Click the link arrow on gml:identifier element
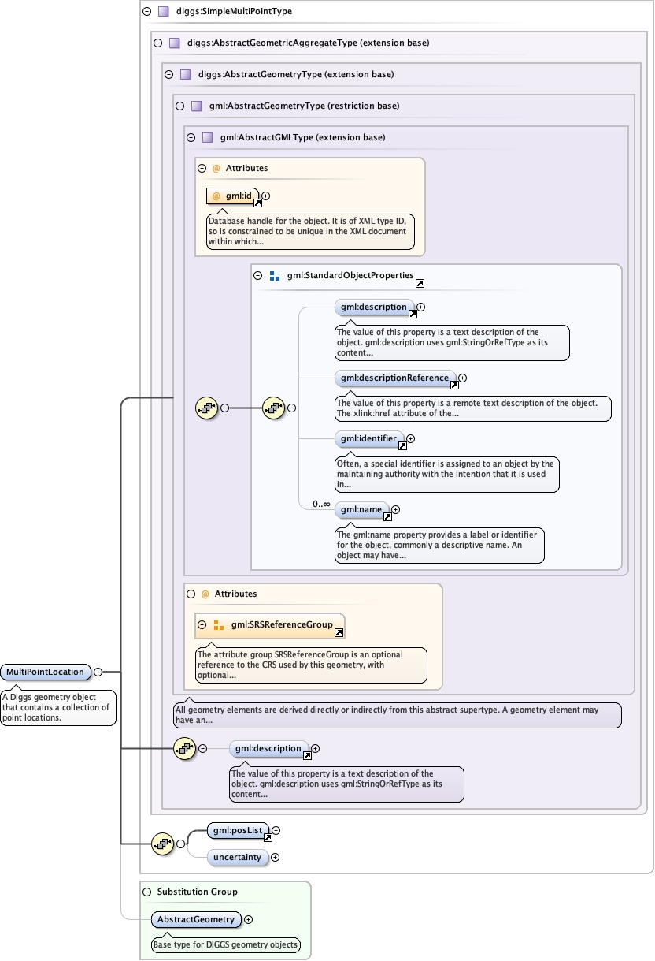The height and width of the screenshot is (961, 655). point(402,445)
